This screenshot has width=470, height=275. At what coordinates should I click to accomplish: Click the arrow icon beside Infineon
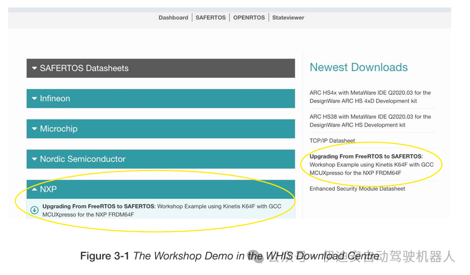click(34, 99)
